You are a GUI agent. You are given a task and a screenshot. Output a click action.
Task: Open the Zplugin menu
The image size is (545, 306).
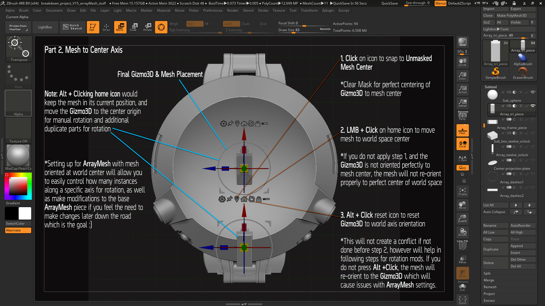coord(328,10)
